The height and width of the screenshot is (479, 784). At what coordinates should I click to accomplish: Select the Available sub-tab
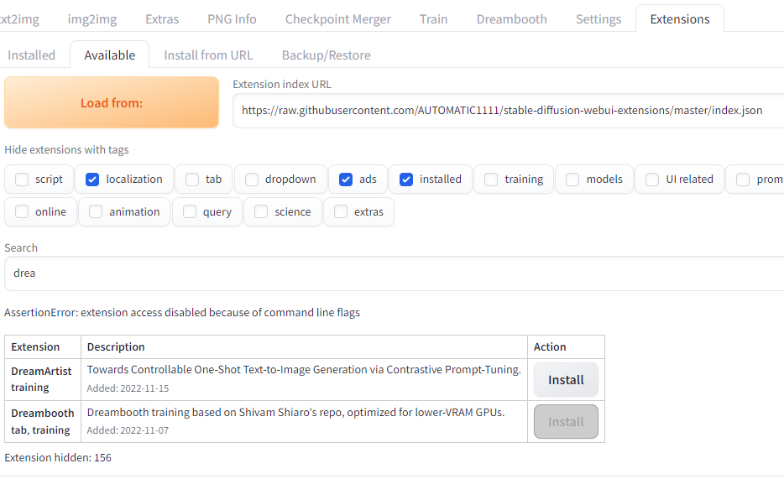click(x=109, y=55)
